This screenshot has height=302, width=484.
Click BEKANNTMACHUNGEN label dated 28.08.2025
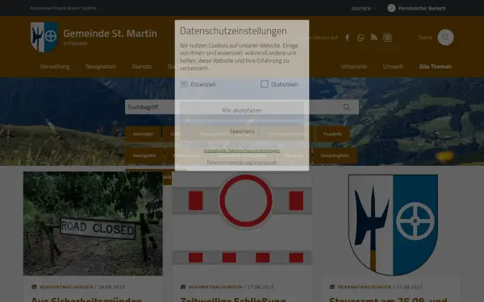[66, 287]
